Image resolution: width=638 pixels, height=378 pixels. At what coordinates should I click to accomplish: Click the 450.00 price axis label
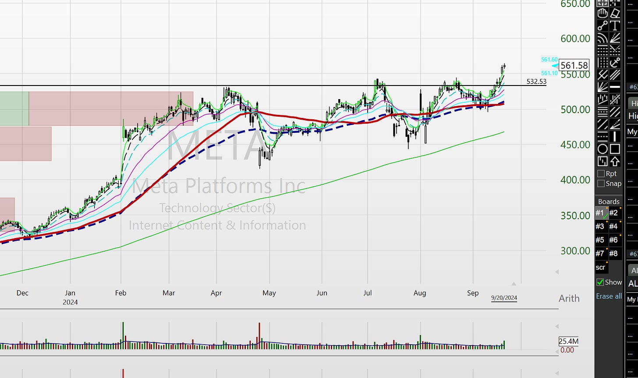point(575,144)
